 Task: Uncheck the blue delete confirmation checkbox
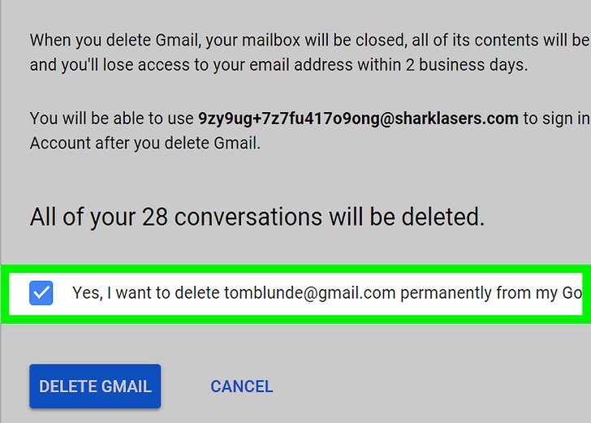(x=41, y=292)
